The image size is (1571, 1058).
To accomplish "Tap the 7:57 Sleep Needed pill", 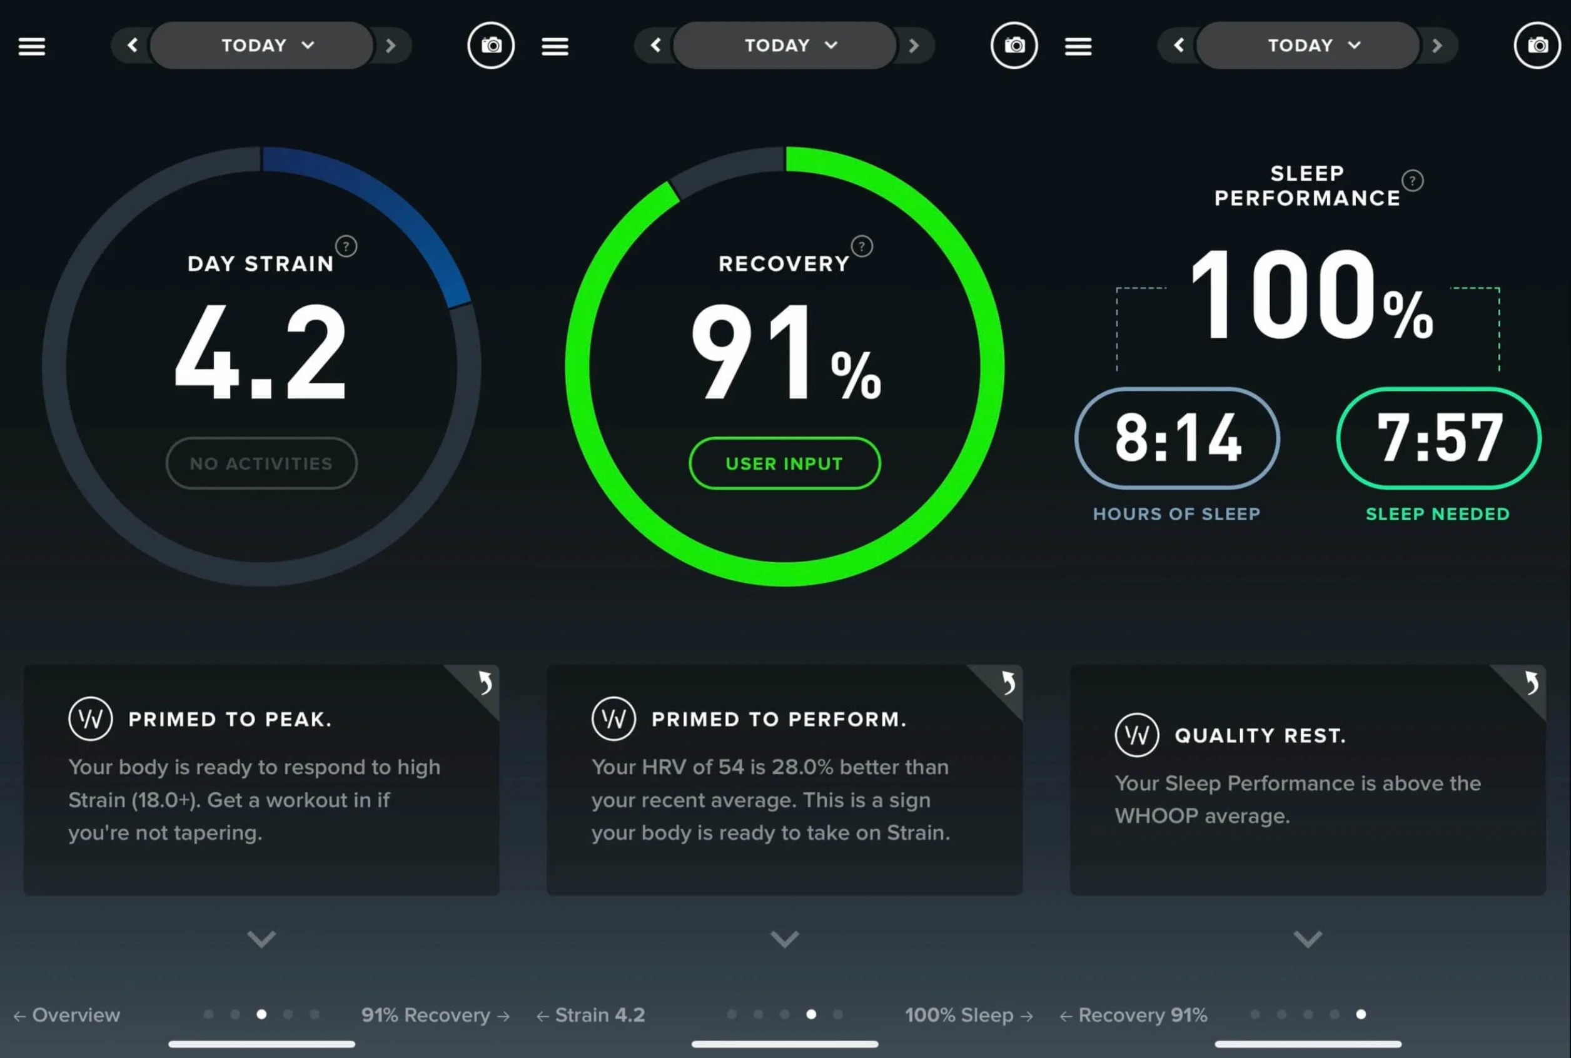I will [1438, 438].
